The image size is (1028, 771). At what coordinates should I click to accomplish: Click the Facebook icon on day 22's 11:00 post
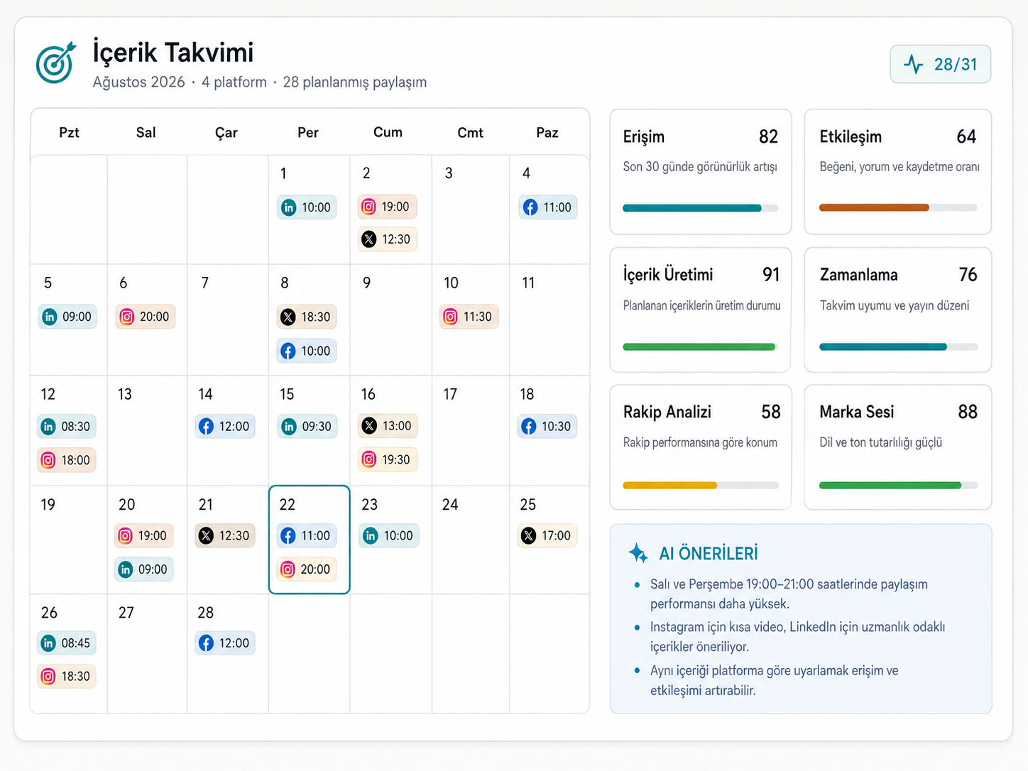coord(288,535)
